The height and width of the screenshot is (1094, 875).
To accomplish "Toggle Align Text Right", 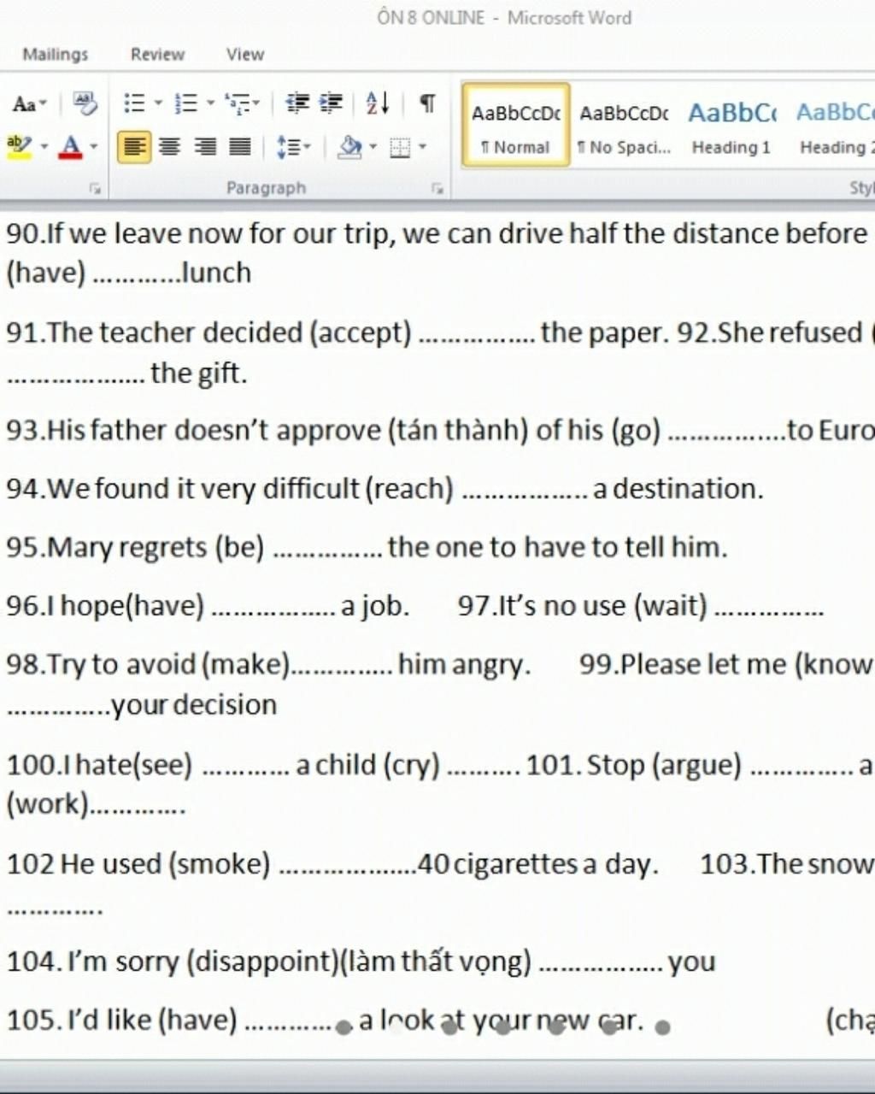I will [205, 147].
